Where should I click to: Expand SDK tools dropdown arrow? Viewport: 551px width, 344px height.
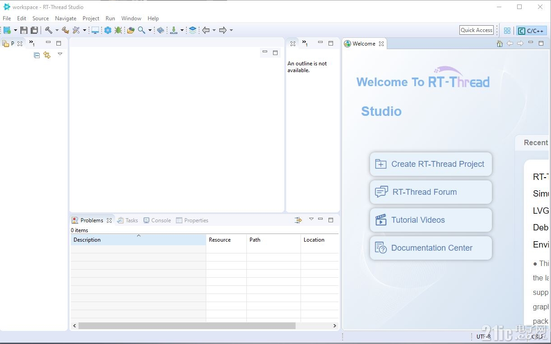pos(84,30)
